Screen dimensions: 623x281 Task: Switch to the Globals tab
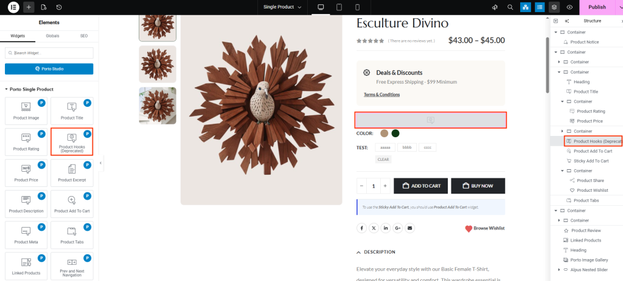(52, 36)
